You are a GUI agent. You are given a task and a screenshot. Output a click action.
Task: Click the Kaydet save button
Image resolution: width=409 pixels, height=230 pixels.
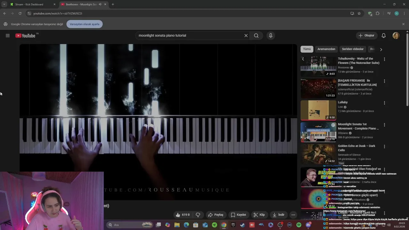239,215
